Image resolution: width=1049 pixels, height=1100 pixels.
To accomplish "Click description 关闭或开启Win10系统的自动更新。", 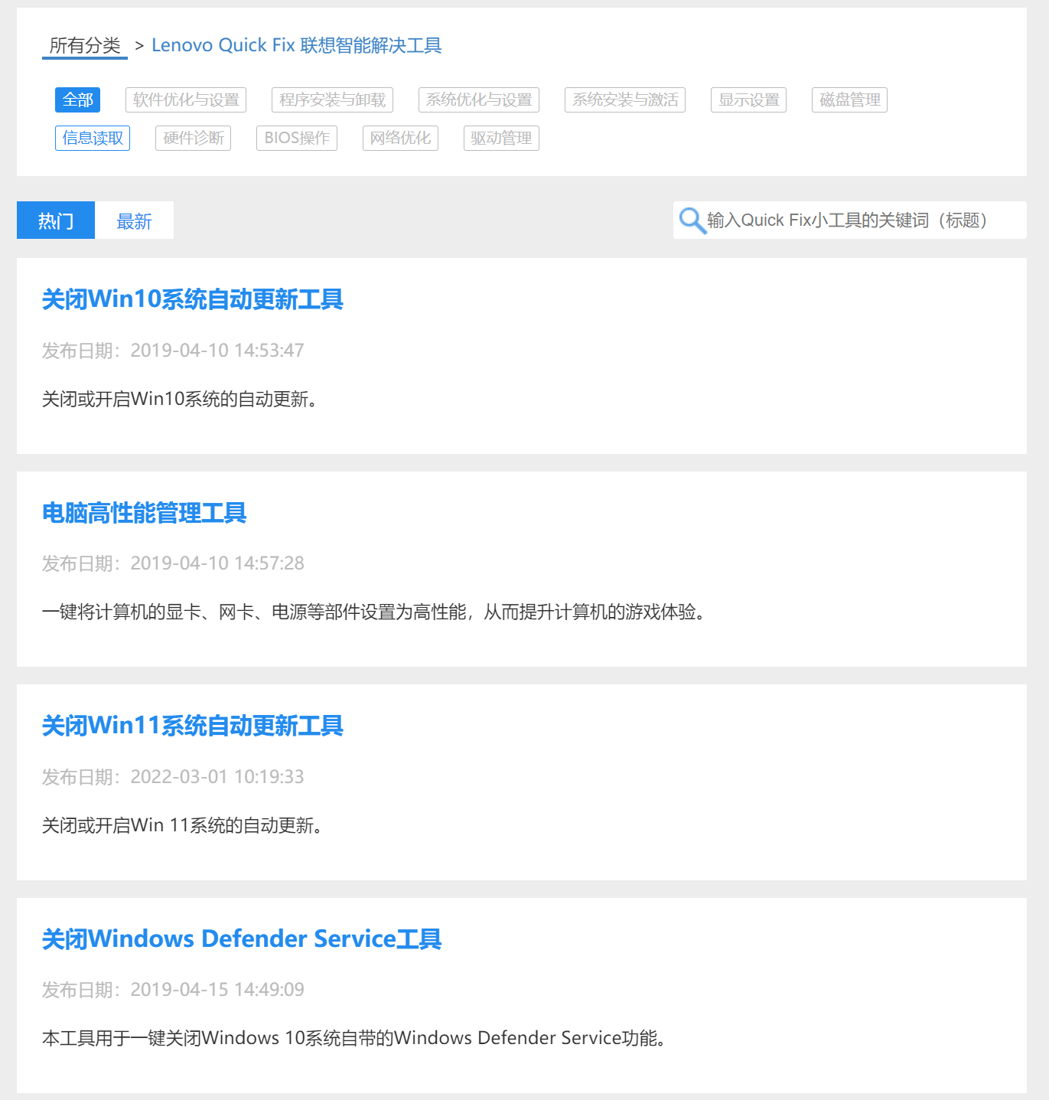I will pos(180,399).
